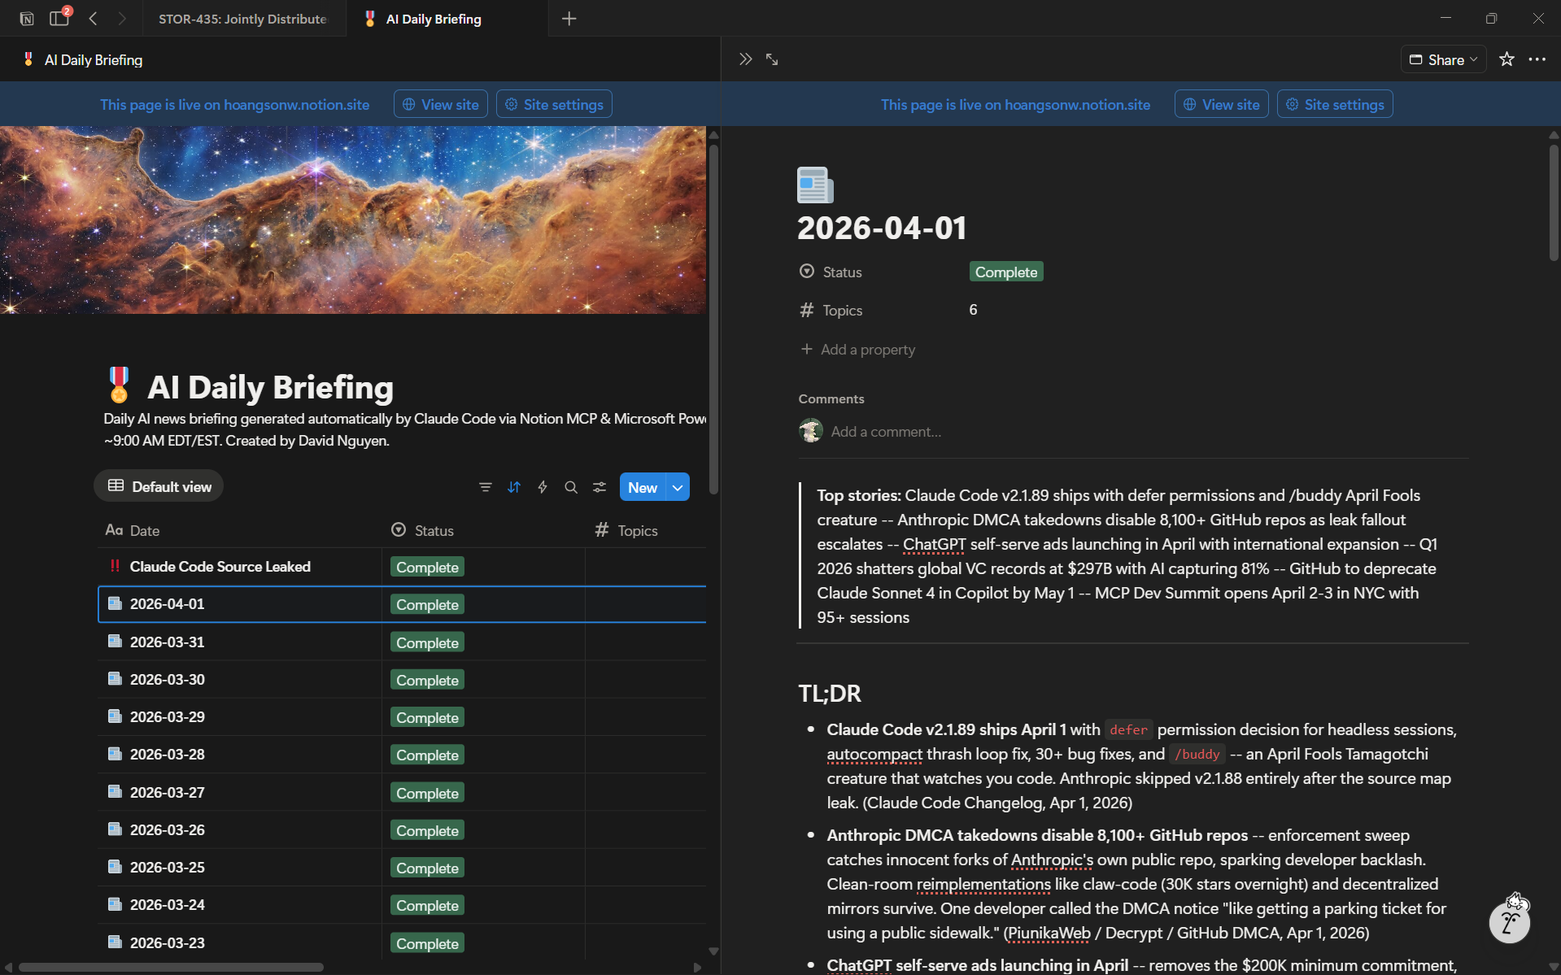Open the Share dropdown

point(1444,59)
